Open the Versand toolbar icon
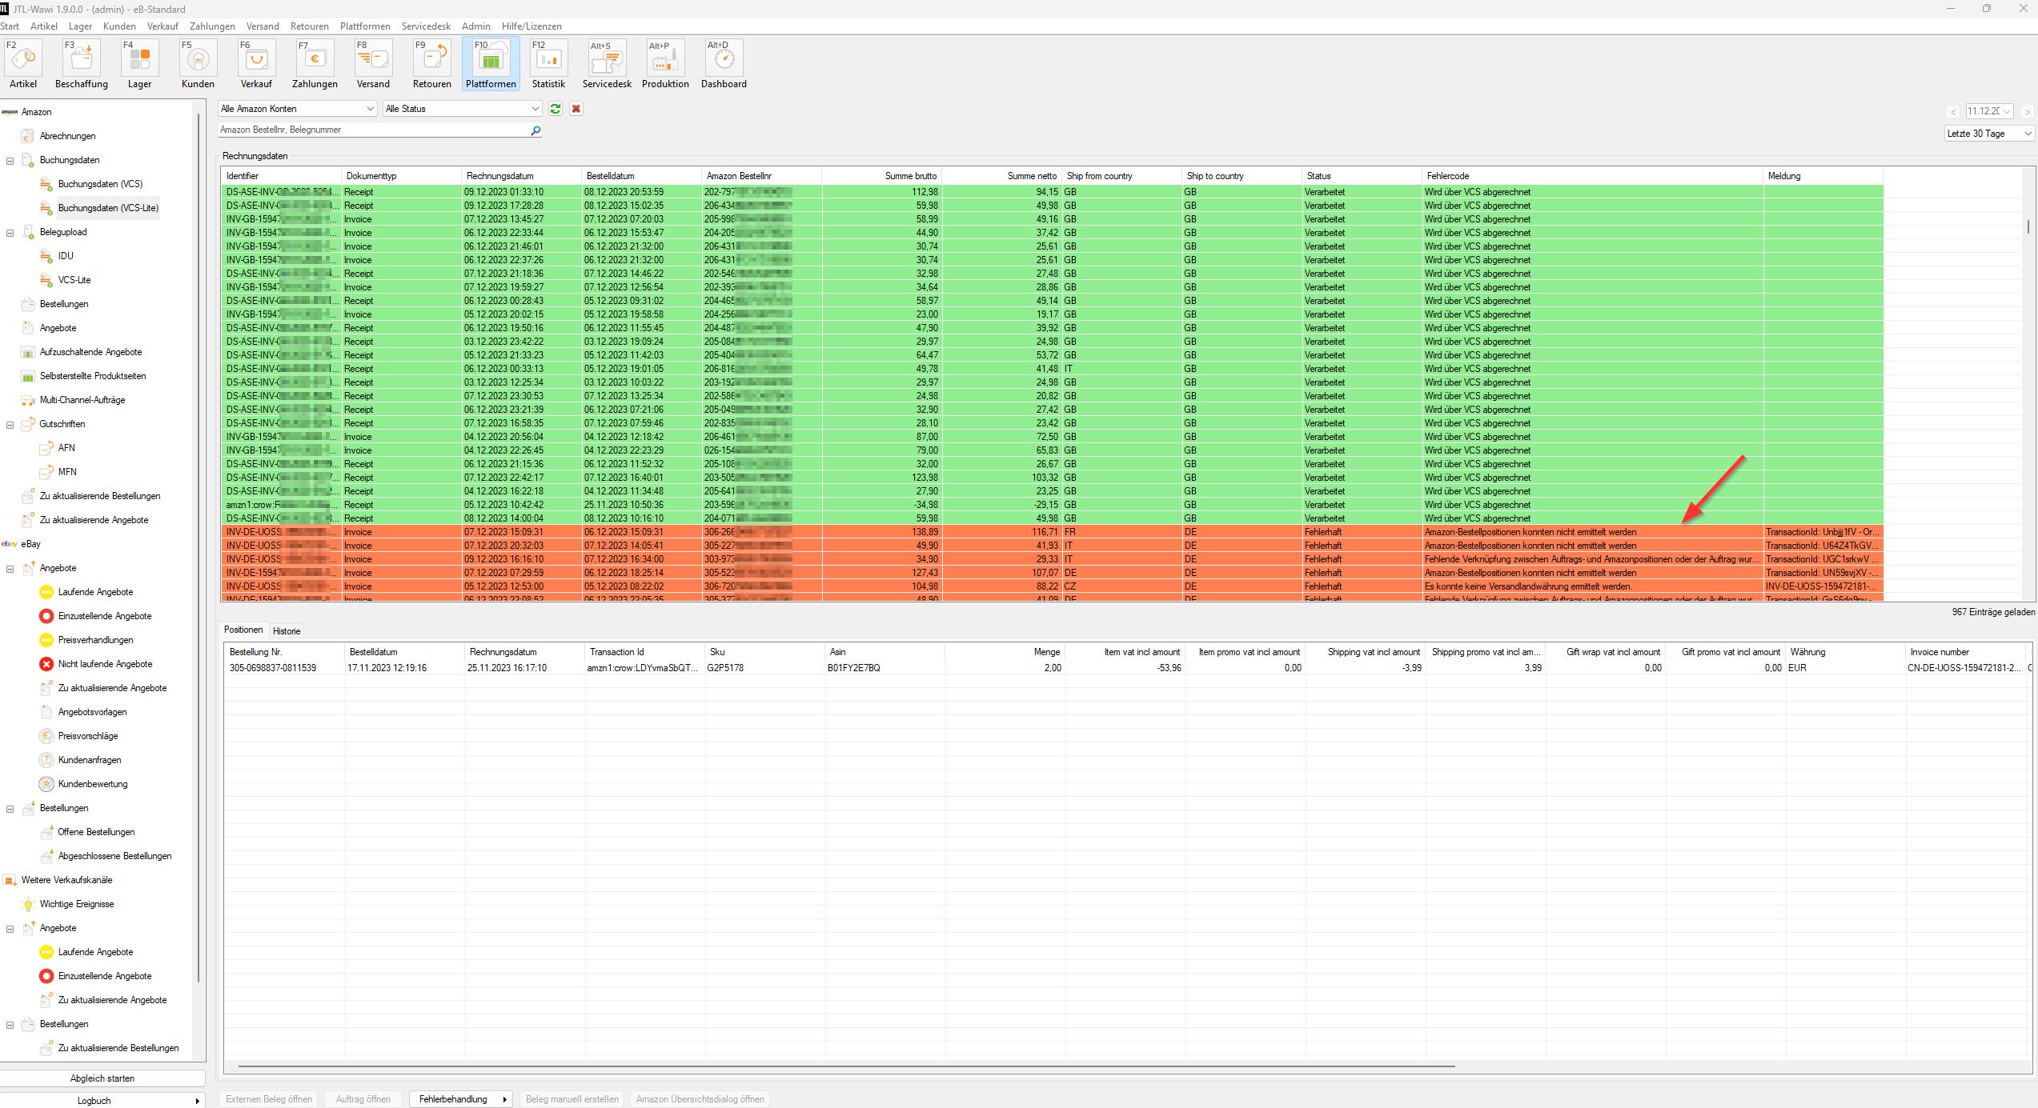2038x1108 pixels. click(373, 64)
